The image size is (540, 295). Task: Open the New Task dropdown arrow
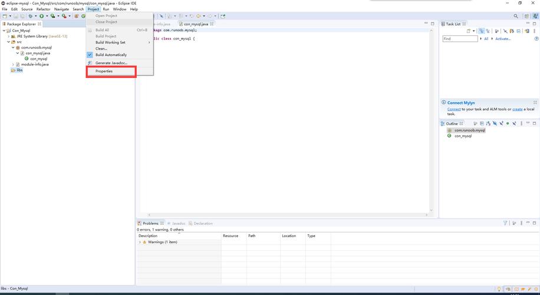pyautogui.click(x=474, y=31)
